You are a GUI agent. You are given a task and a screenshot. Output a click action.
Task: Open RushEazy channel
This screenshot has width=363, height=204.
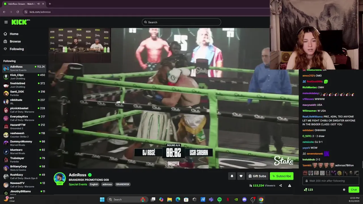tap(24, 176)
